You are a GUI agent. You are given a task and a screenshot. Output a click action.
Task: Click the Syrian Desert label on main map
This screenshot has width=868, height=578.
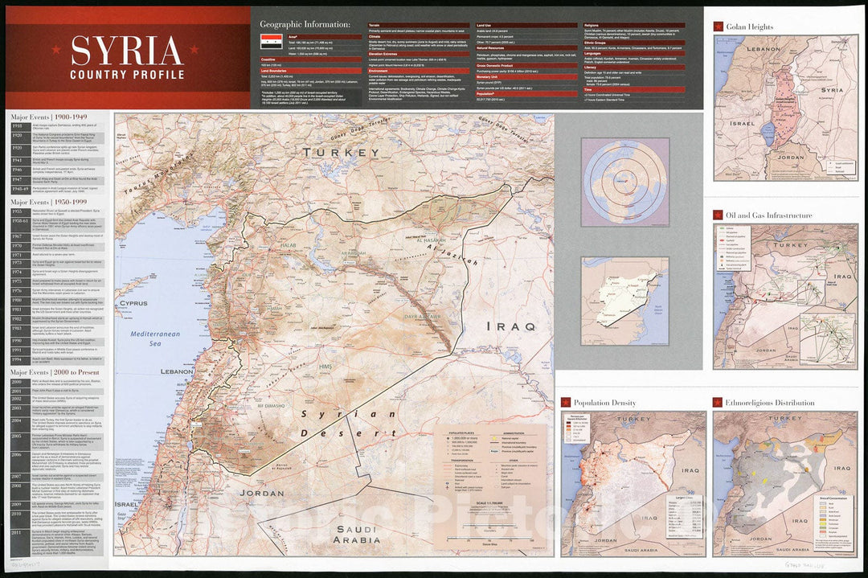pyautogui.click(x=338, y=424)
